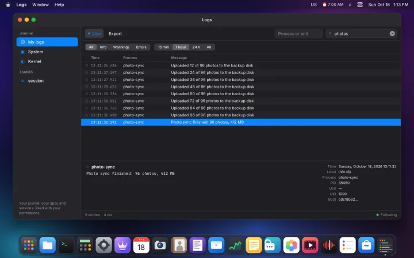
Task: Select the Uploaded 48 of 96 photos entry
Action: (241, 87)
